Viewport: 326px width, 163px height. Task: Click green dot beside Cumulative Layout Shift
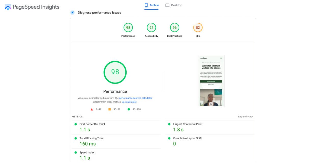point(169,138)
